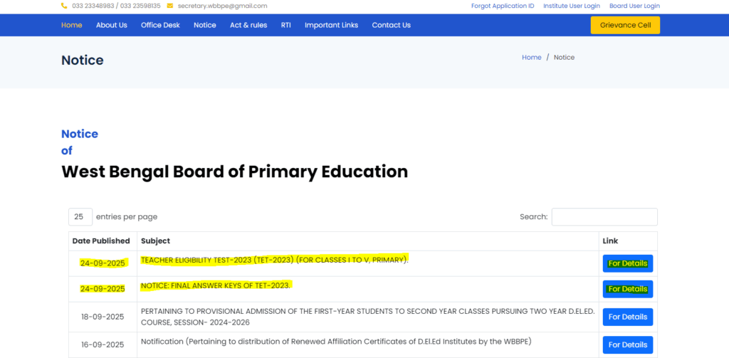Click the Home breadcrumb link

[x=531, y=57]
